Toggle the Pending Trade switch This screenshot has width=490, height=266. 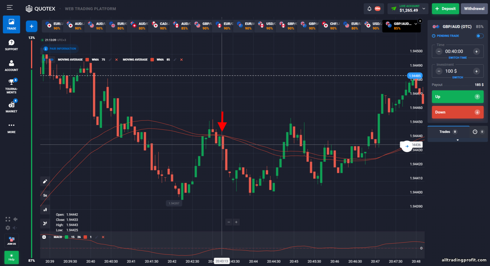(x=480, y=36)
